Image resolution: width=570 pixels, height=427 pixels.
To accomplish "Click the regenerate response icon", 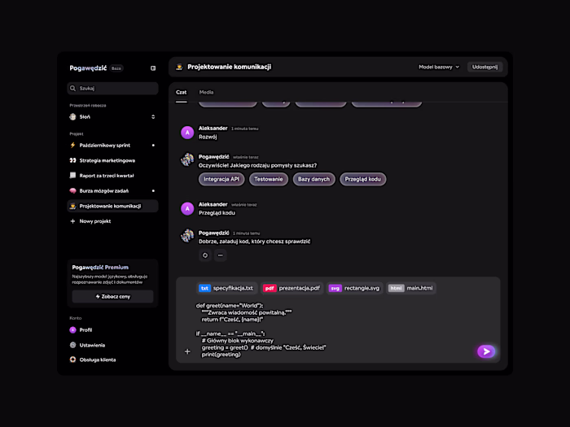I will (205, 255).
